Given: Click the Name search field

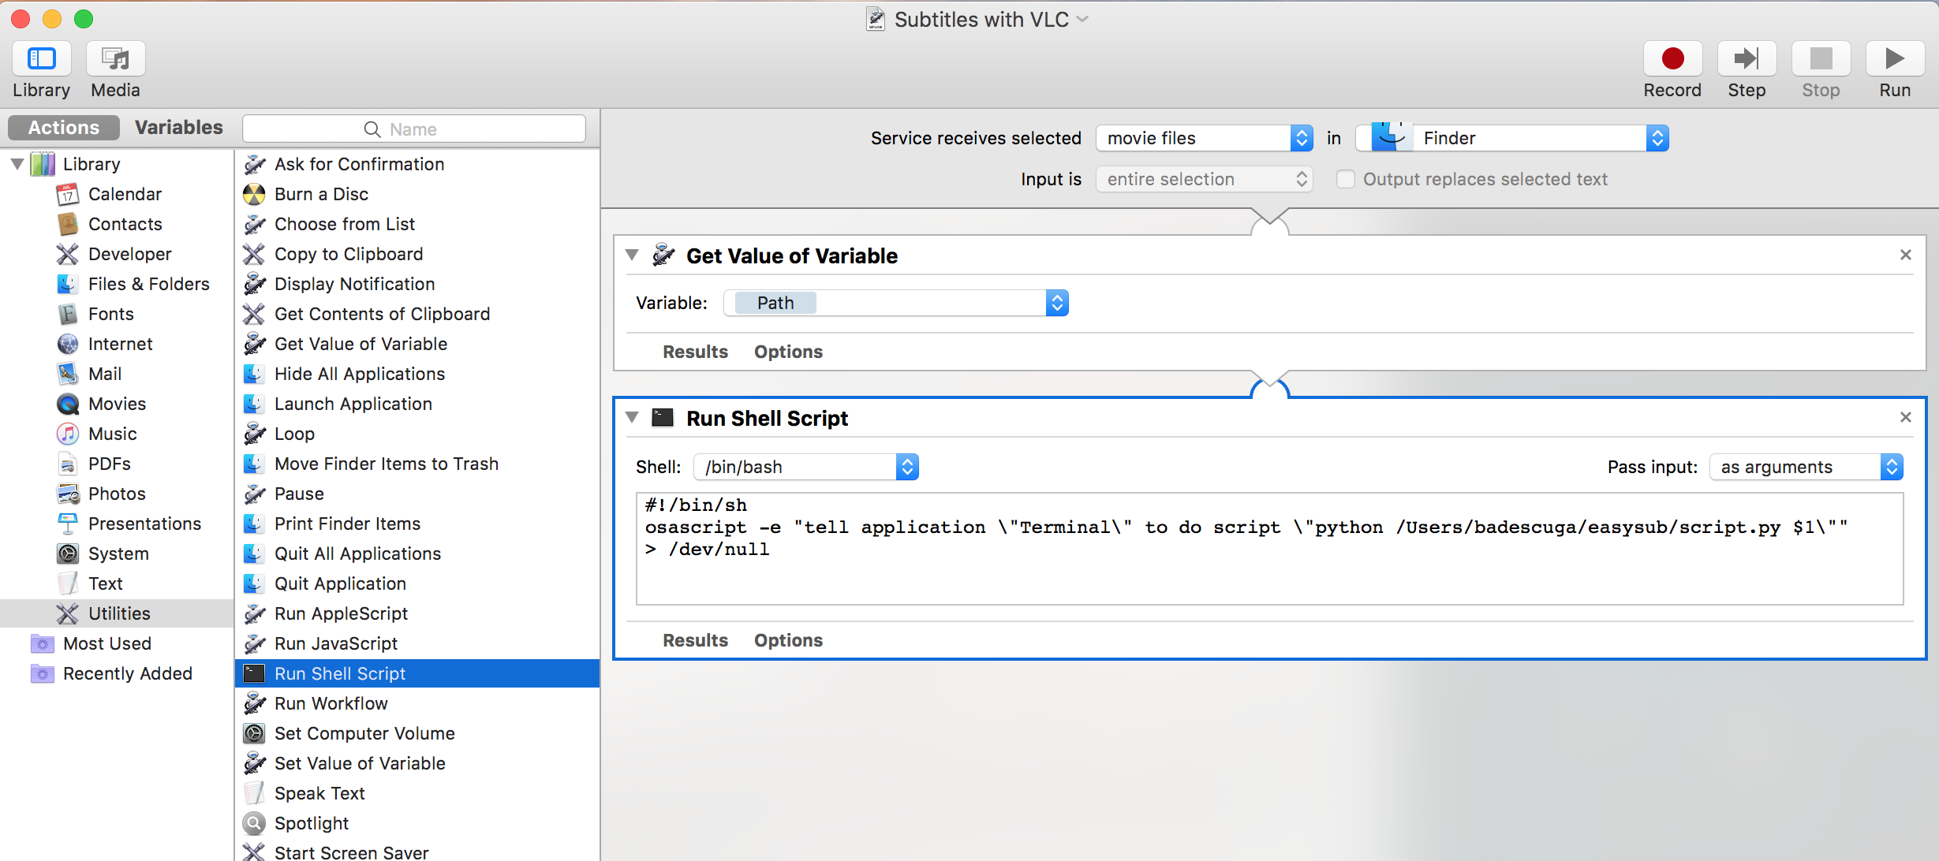Looking at the screenshot, I should pyautogui.click(x=413, y=129).
